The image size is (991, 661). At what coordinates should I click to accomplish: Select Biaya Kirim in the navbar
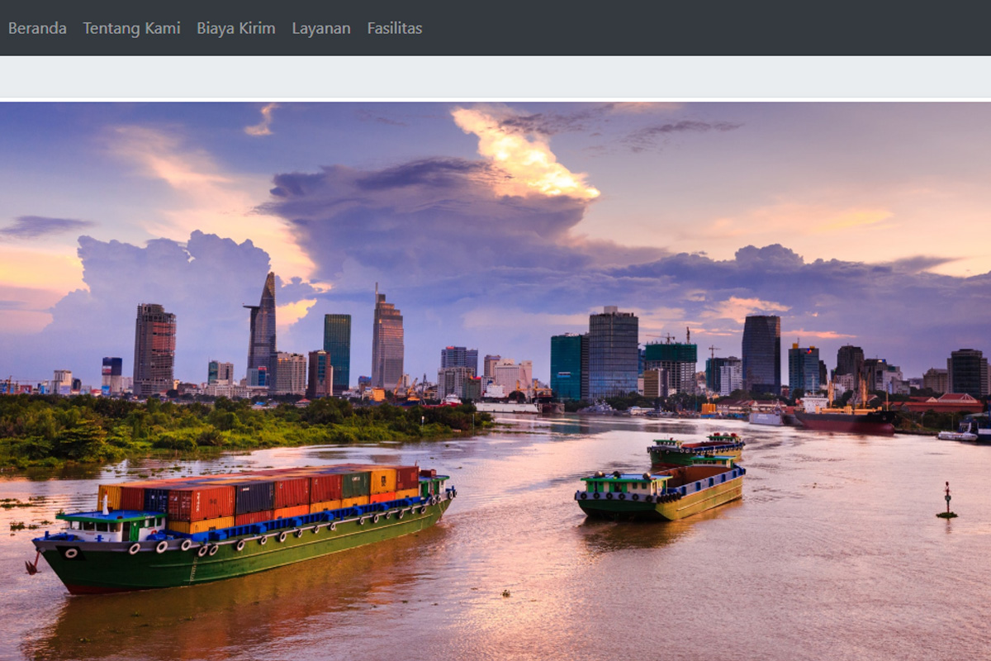point(235,28)
